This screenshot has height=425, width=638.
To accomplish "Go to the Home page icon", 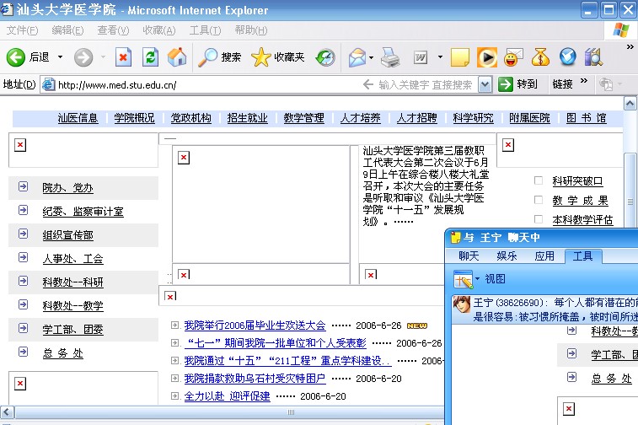I will tap(177, 57).
